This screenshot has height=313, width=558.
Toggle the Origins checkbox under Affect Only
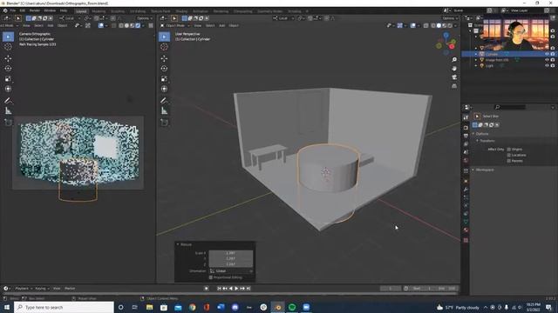[x=509, y=150]
